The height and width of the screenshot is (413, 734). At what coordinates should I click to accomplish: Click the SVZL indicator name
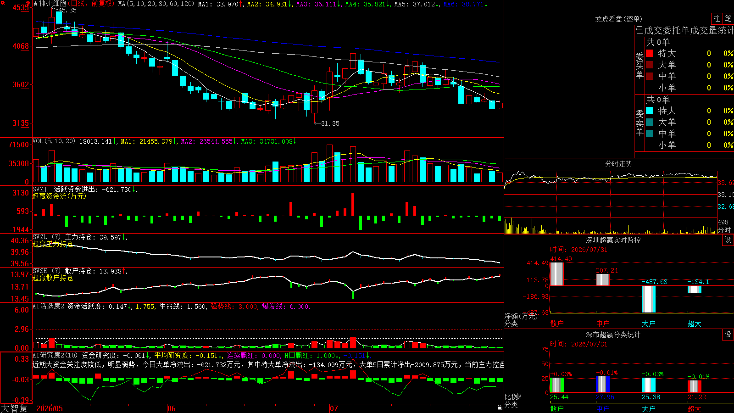pyautogui.click(x=40, y=237)
